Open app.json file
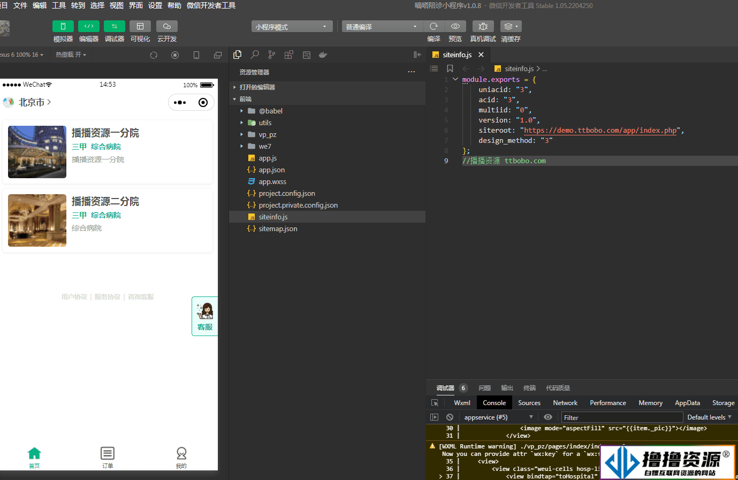This screenshot has width=738, height=480. 328,170
